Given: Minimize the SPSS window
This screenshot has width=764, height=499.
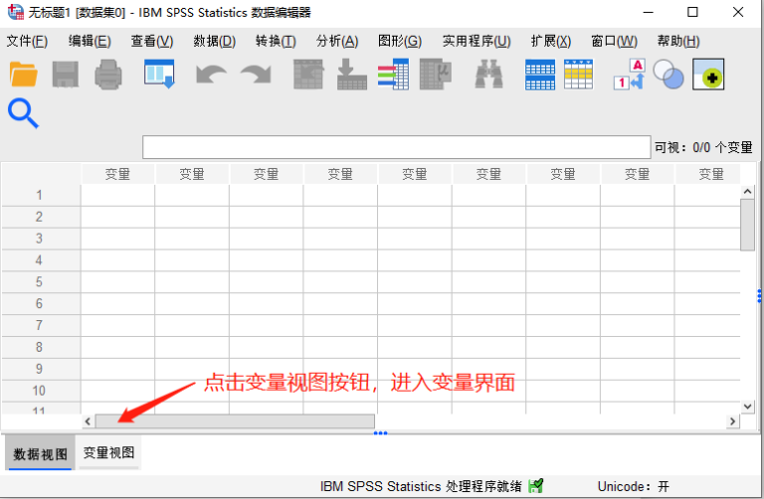Looking at the screenshot, I should pos(648,12).
